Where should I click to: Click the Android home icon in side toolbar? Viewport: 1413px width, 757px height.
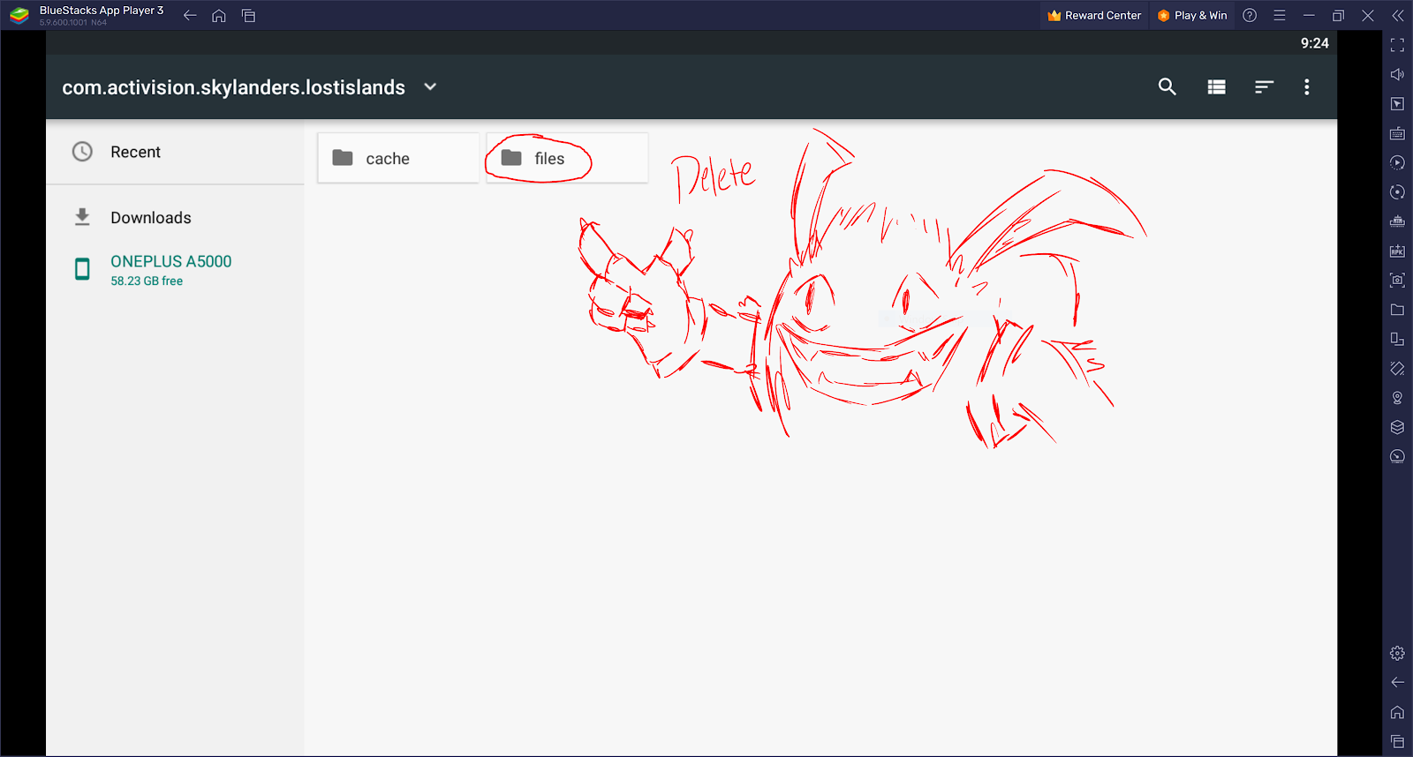click(x=1397, y=712)
